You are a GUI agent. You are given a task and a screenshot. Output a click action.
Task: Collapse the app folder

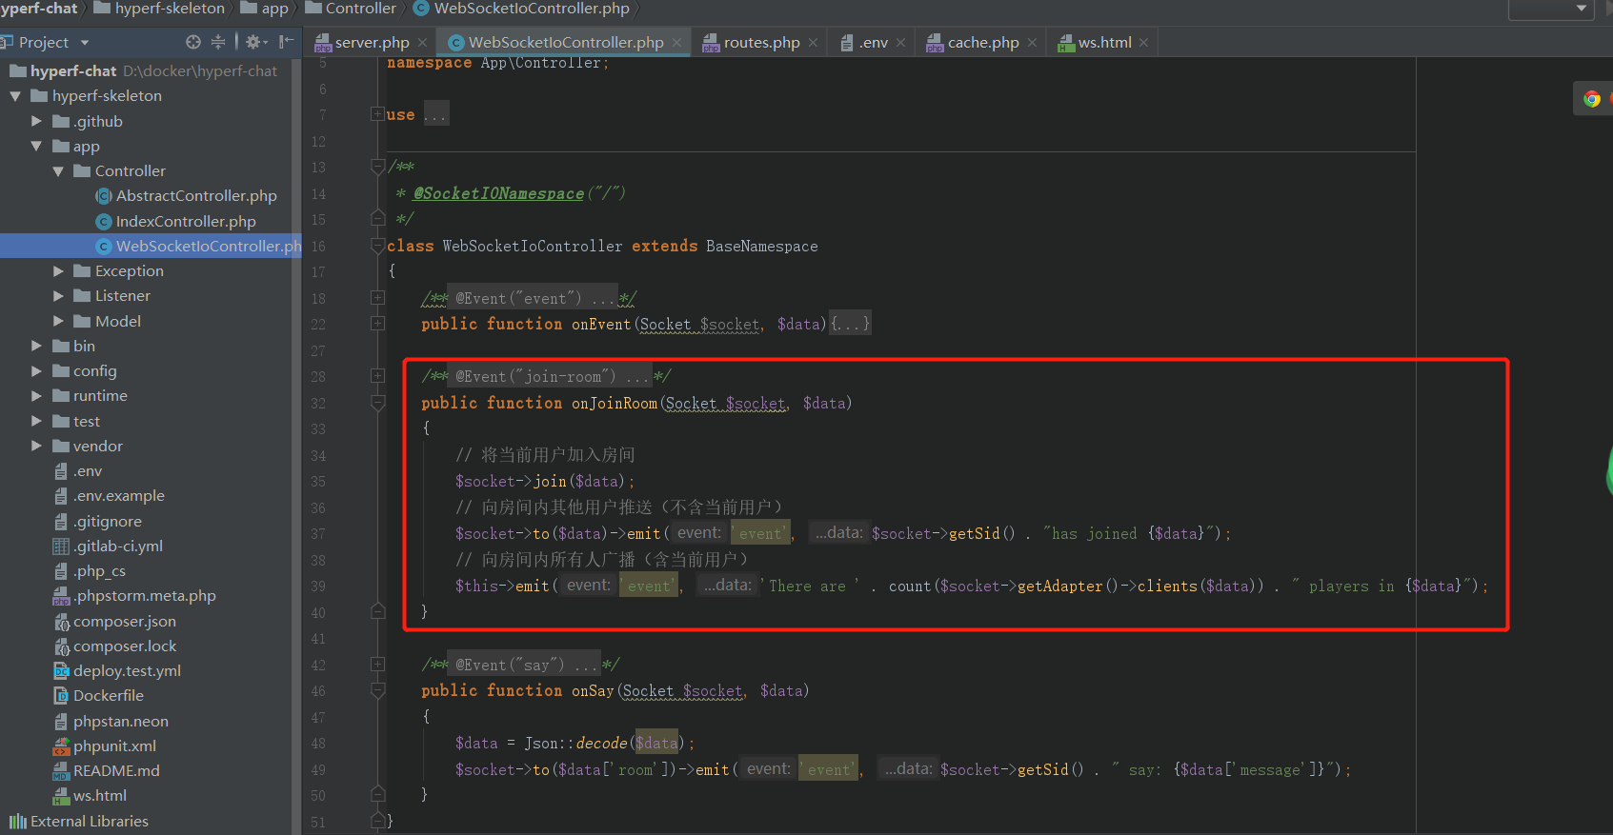pyautogui.click(x=36, y=146)
